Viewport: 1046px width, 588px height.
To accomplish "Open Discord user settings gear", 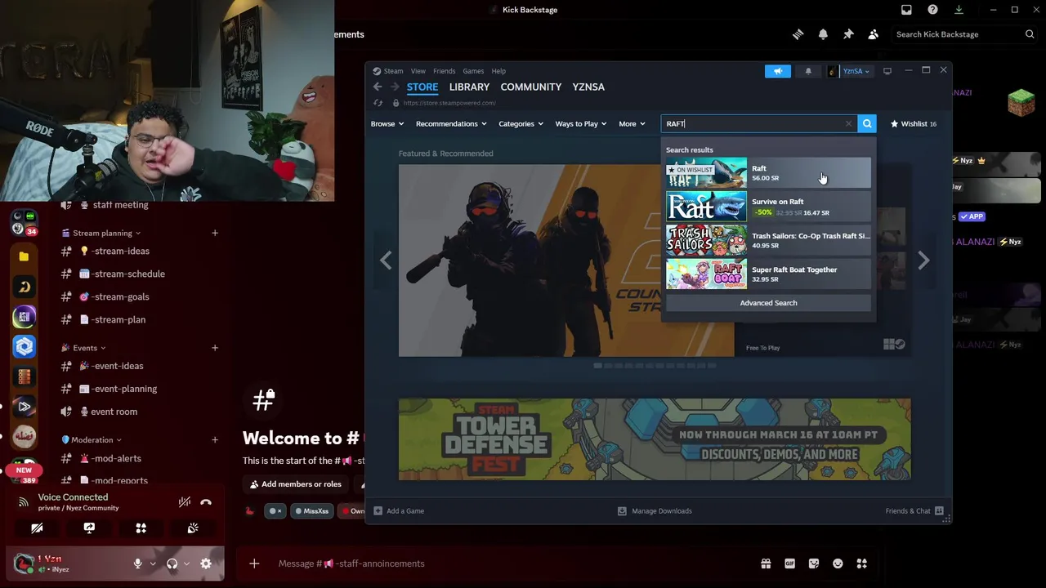I will [x=206, y=563].
